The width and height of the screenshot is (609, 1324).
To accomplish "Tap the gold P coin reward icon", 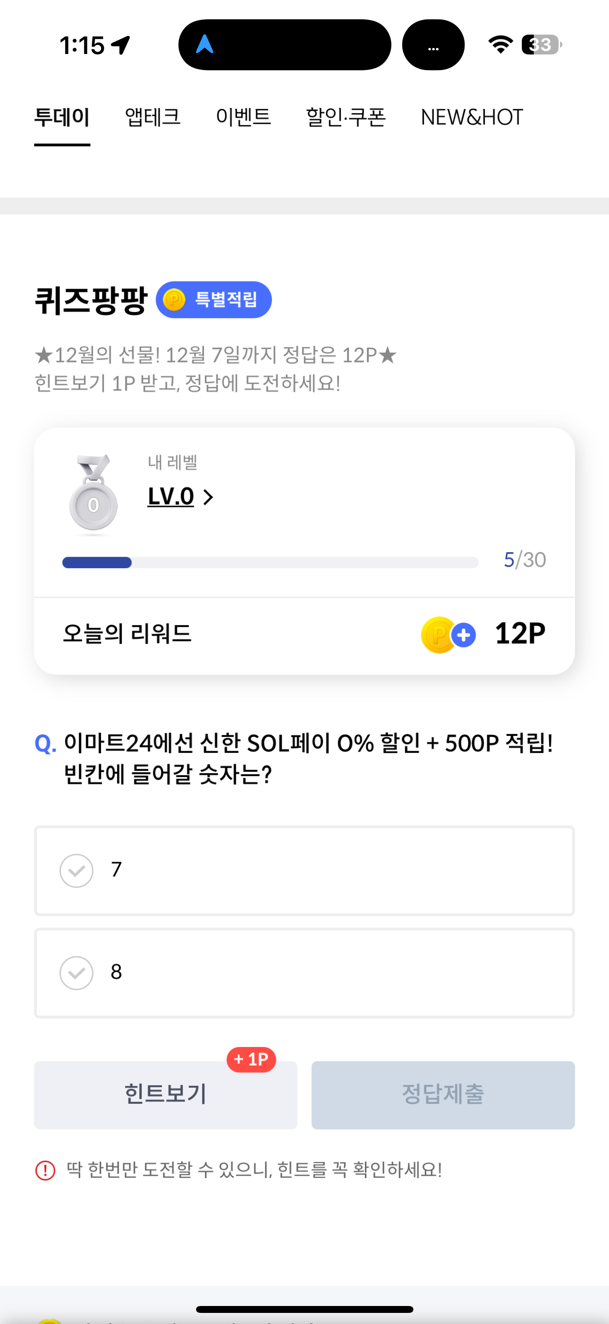I will 438,635.
